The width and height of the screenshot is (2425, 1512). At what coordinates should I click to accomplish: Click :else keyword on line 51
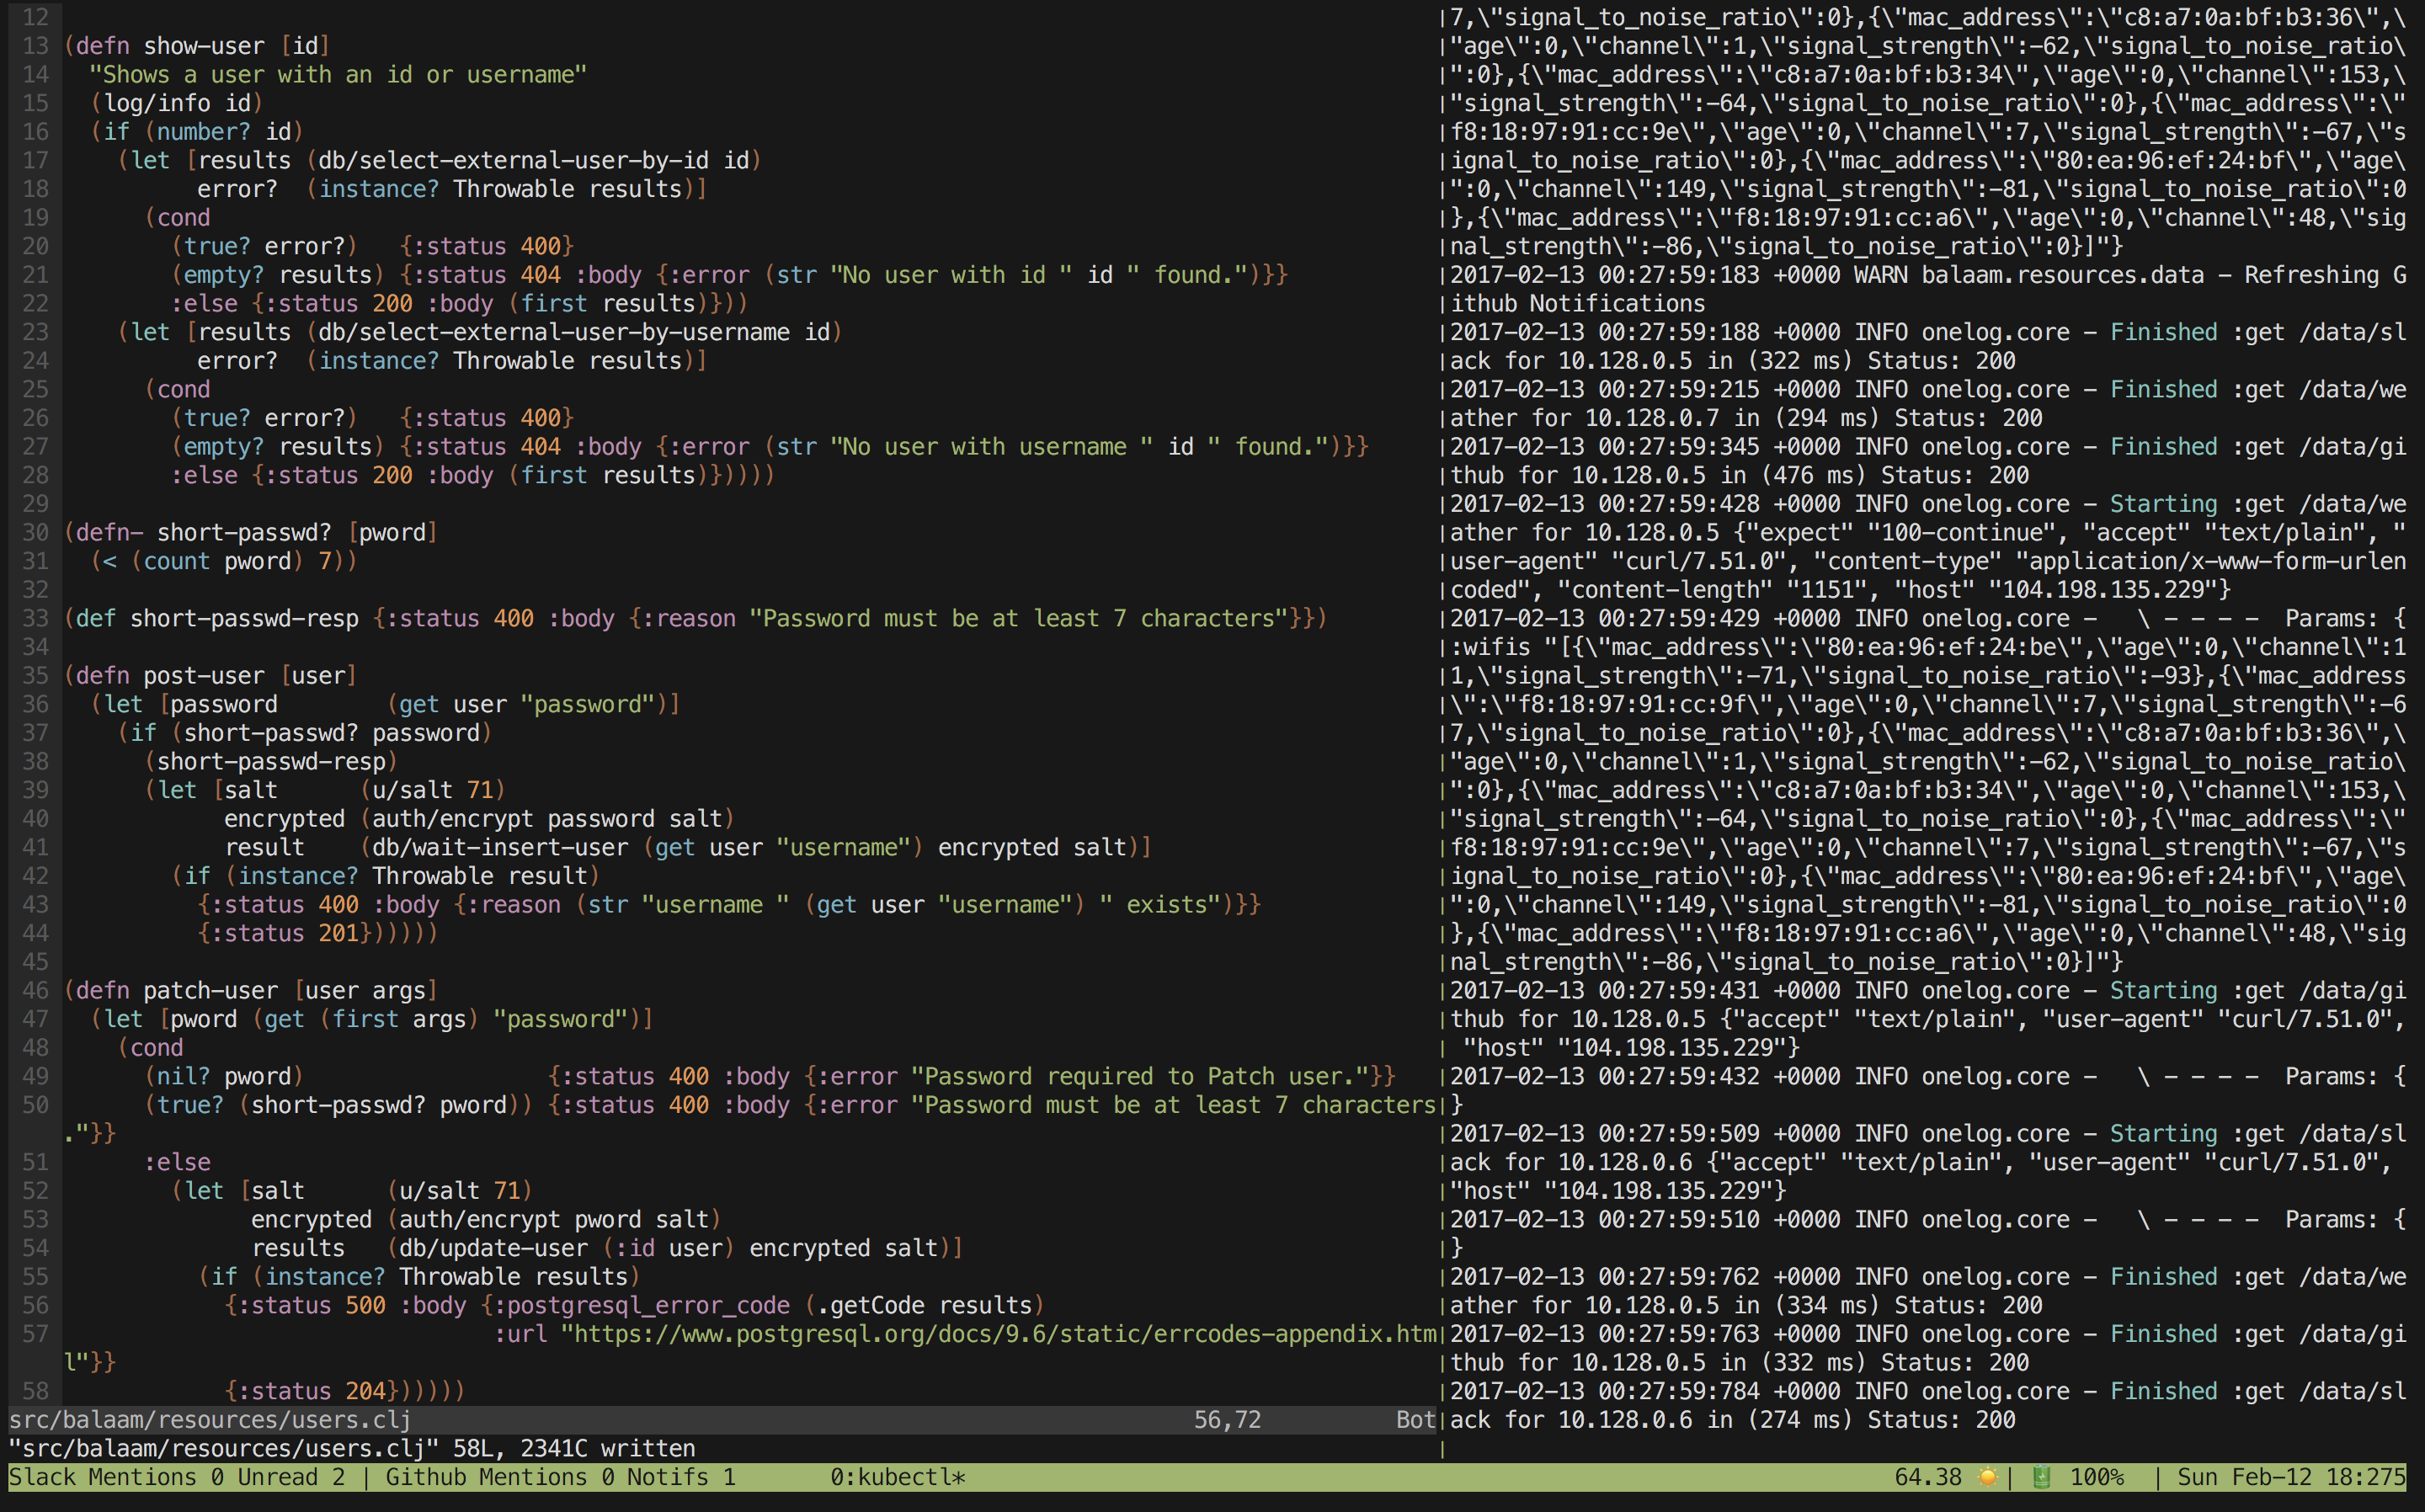(177, 1163)
